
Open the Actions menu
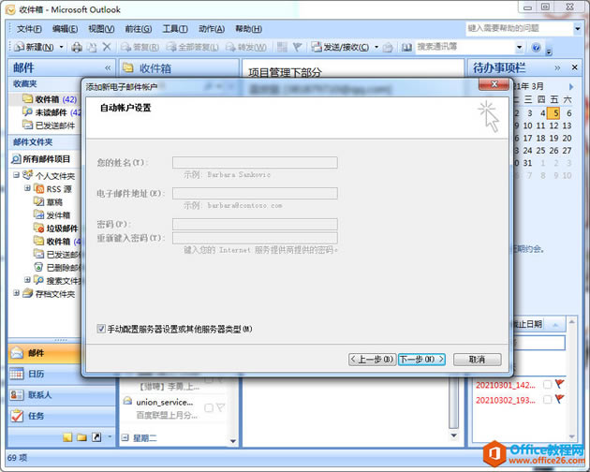click(212, 29)
